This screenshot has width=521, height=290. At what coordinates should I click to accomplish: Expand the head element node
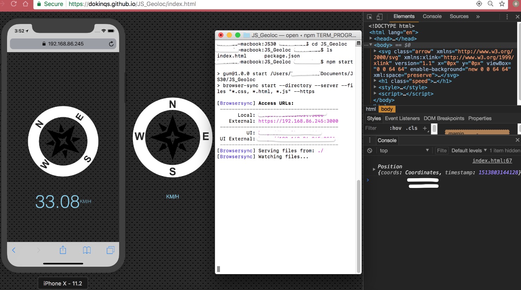371,38
